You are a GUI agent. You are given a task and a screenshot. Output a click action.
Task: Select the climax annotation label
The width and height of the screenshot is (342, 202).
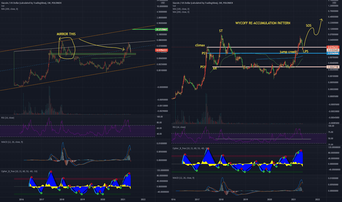click(200, 45)
